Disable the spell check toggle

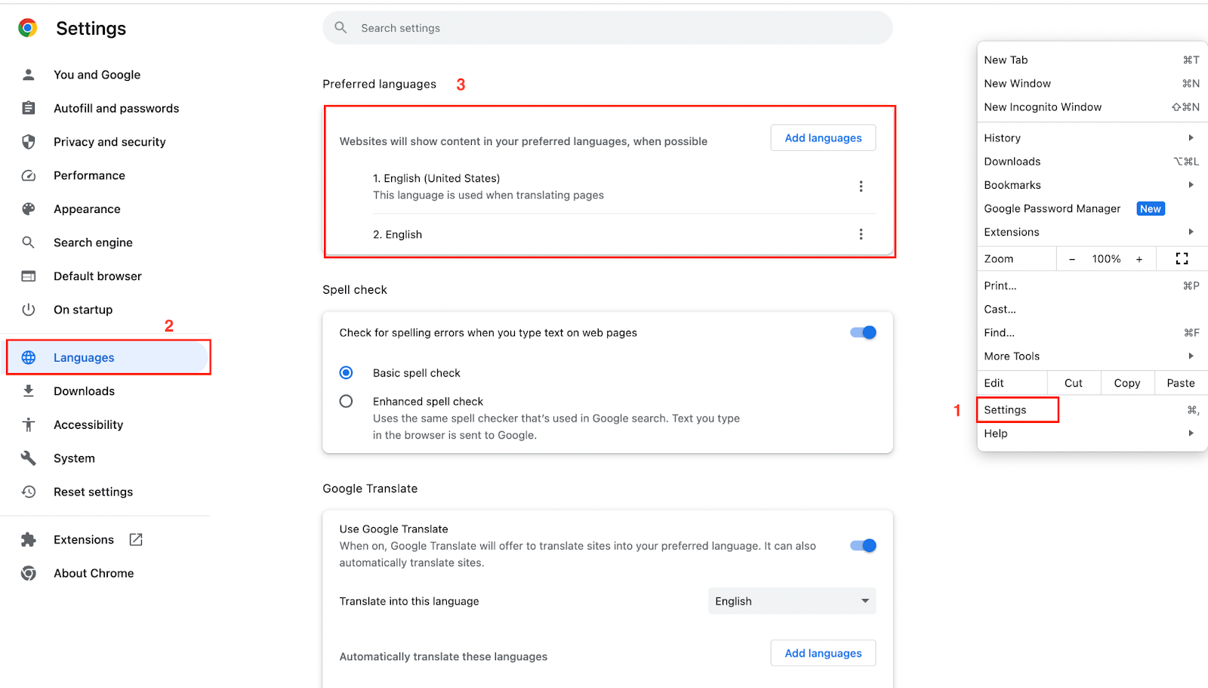click(x=863, y=333)
